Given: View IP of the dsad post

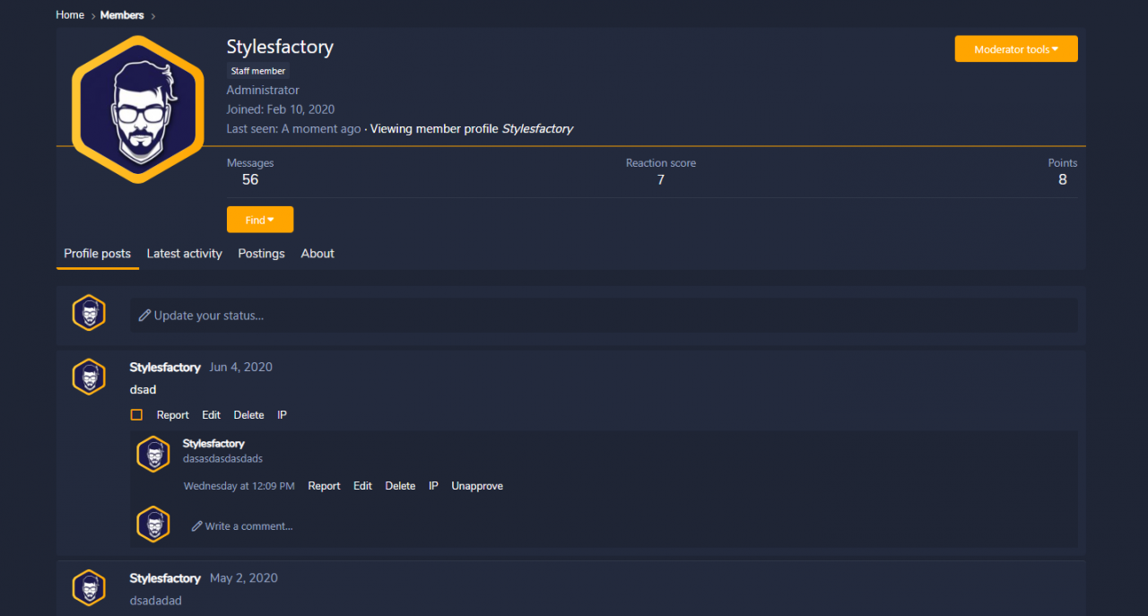Looking at the screenshot, I should tap(282, 415).
